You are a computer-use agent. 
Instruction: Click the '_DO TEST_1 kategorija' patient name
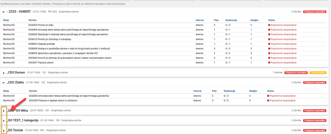tap(22, 120)
